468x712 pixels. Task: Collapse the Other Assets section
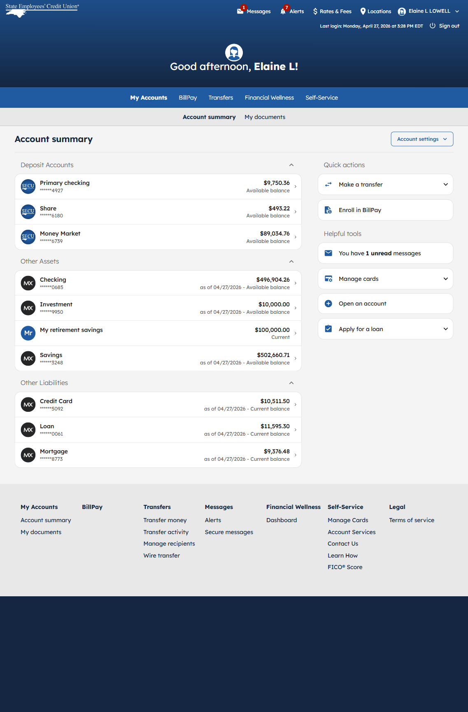coord(291,261)
